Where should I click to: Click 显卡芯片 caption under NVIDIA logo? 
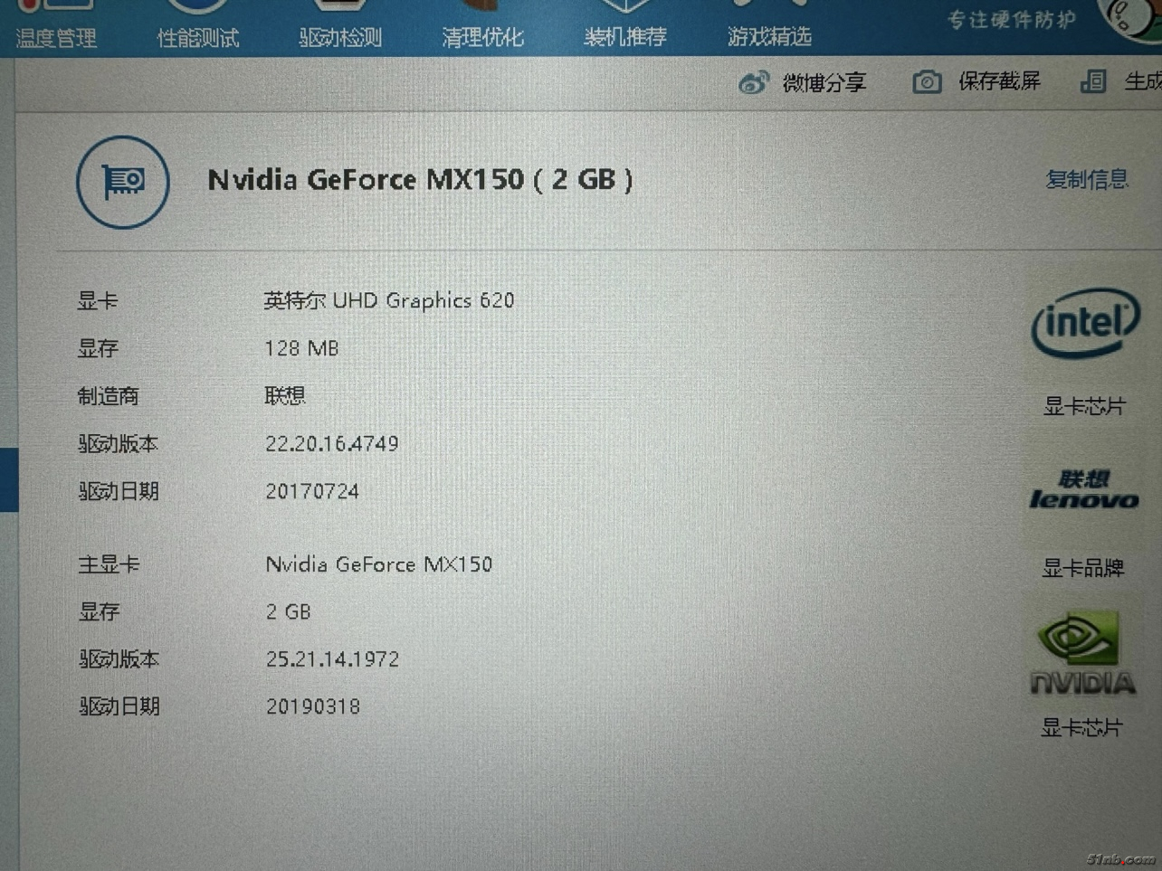[x=1081, y=728]
